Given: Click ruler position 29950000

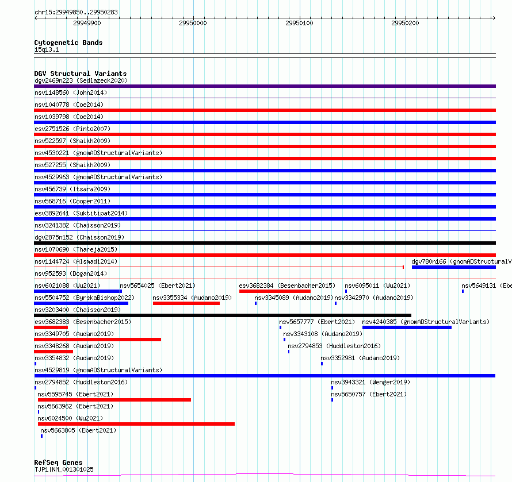Looking at the screenshot, I should tap(193, 23).
